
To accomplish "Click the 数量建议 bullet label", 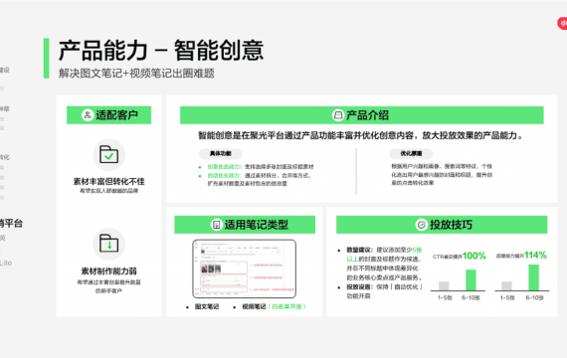I will click(x=360, y=250).
